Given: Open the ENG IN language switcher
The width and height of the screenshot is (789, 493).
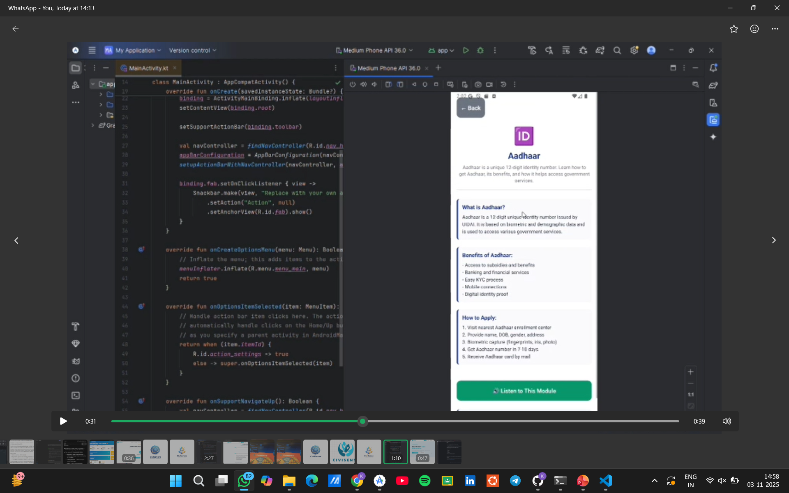Looking at the screenshot, I should click(x=690, y=481).
